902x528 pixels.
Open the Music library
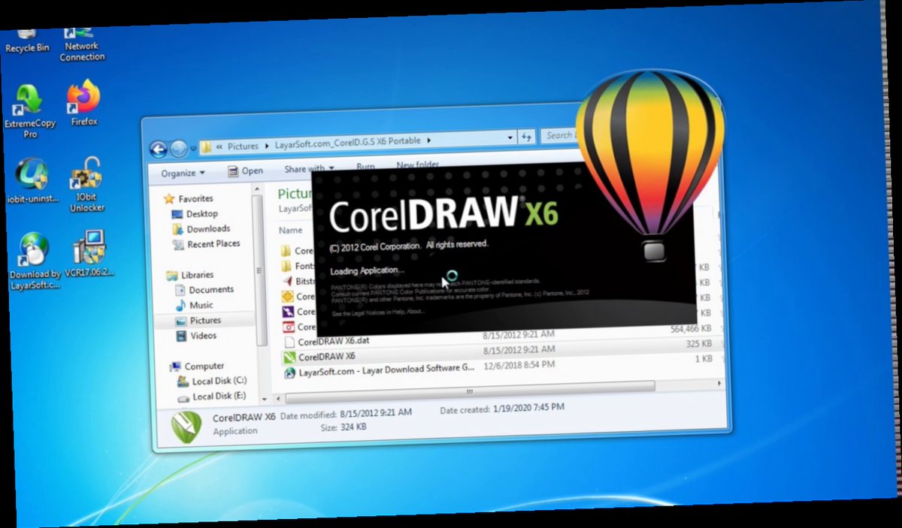tap(194, 305)
